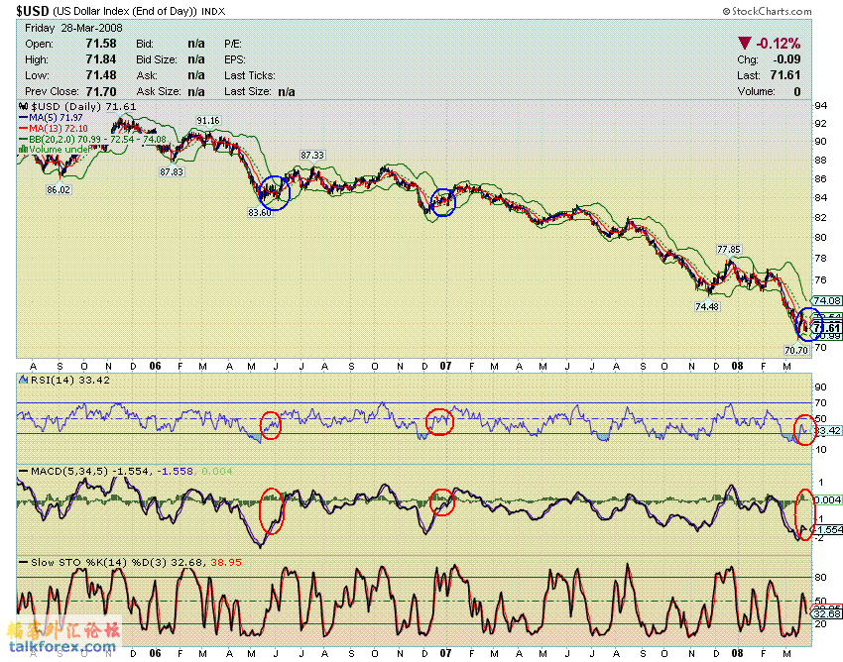The width and height of the screenshot is (843, 662).
Task: Click the 06 year label above RSI panel
Action: tap(155, 366)
